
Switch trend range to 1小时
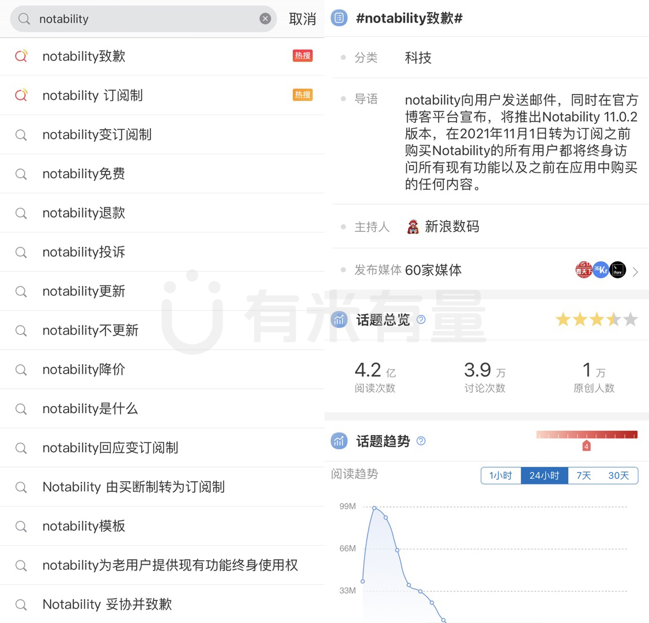[501, 475]
